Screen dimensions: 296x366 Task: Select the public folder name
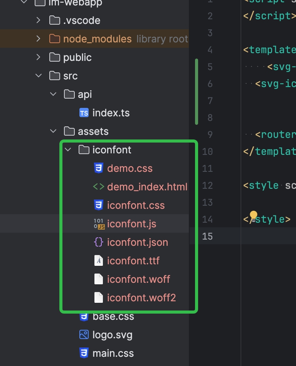coord(77,58)
